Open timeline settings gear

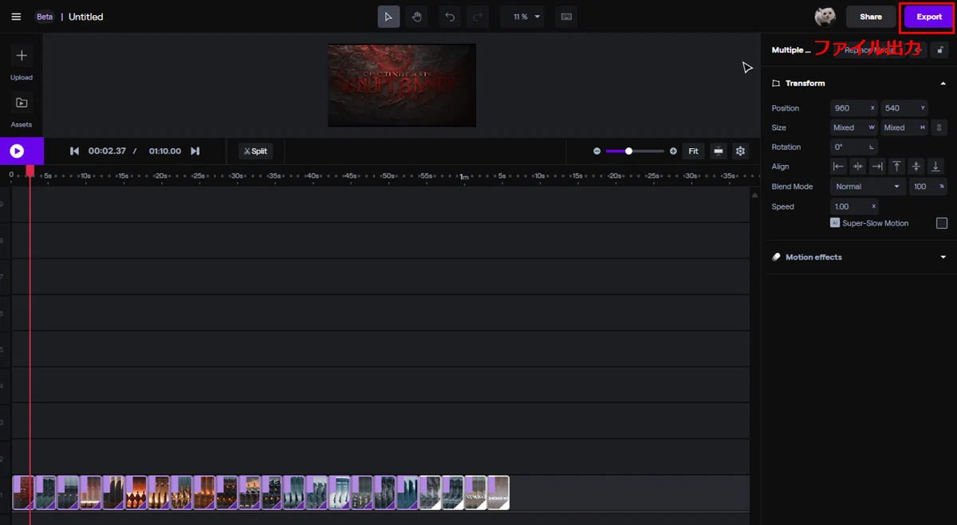741,151
